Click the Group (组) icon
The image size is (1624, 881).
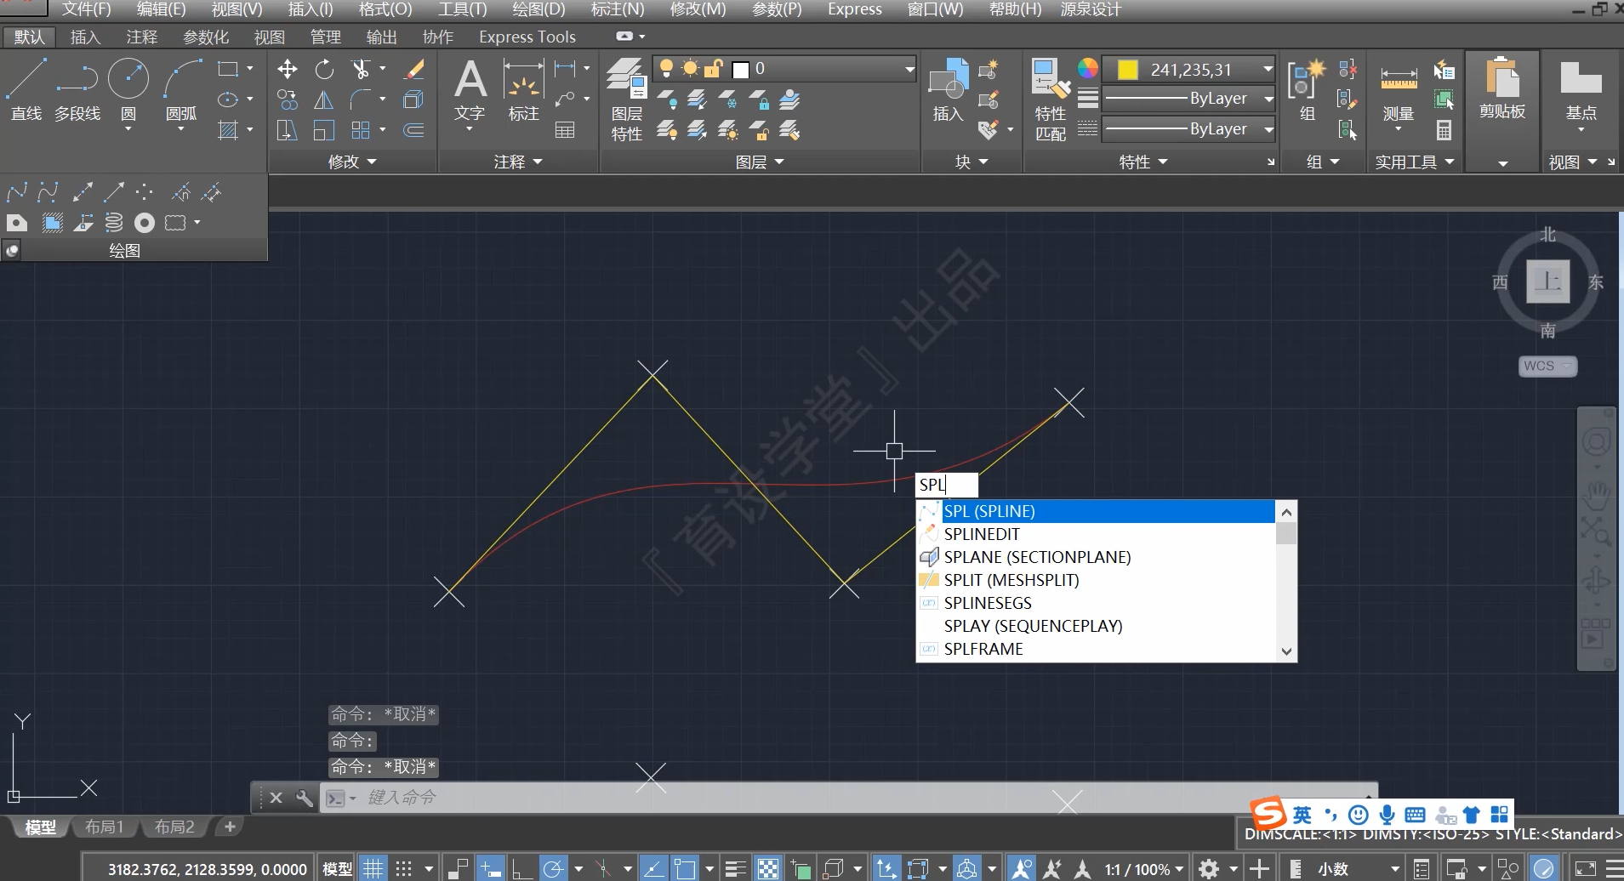coord(1307,89)
